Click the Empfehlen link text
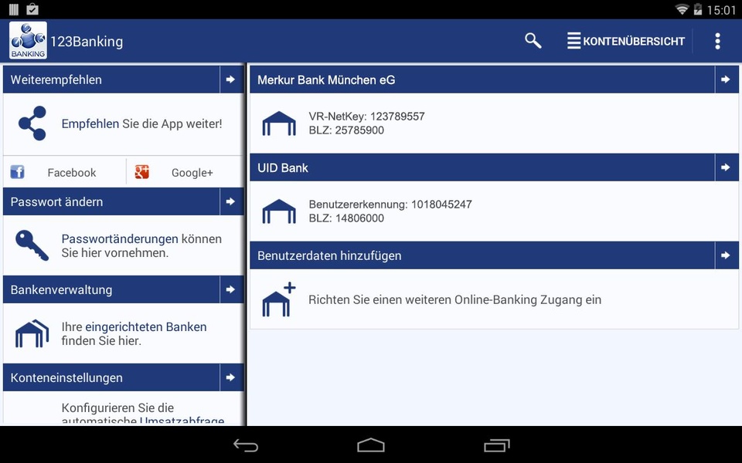The width and height of the screenshot is (742, 463). 90,123
